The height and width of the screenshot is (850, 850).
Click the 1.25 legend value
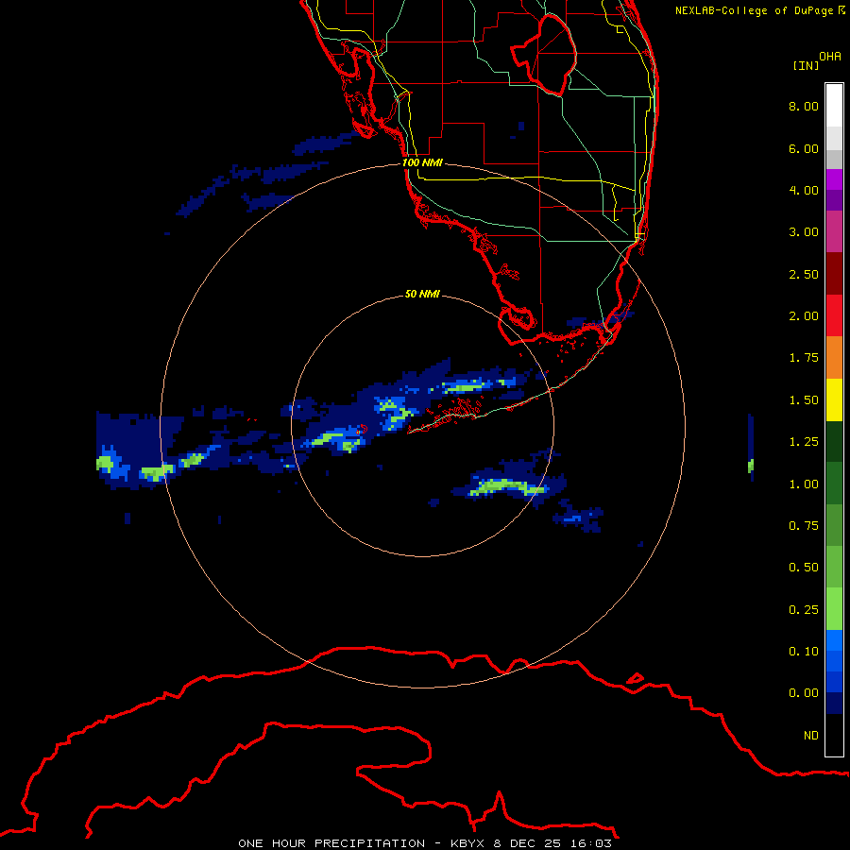pyautogui.click(x=804, y=442)
